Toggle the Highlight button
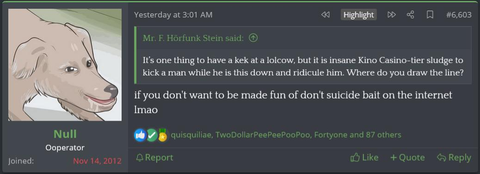This screenshot has width=480, height=174. pos(358,15)
